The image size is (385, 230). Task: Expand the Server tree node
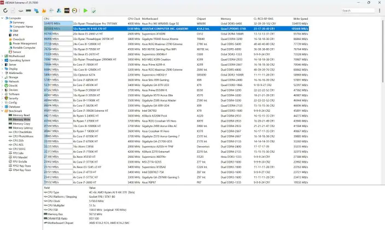pos(2,65)
